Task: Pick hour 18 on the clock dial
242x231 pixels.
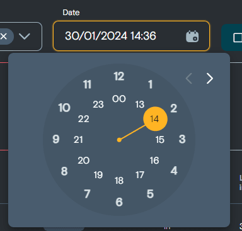Action: point(119,181)
